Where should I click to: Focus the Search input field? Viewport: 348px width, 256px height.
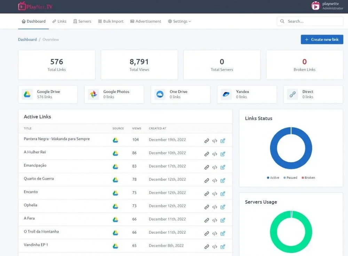pos(310,21)
